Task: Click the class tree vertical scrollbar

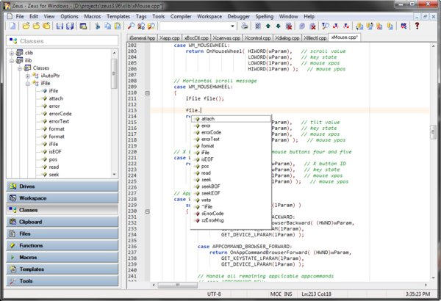Action: (113, 110)
